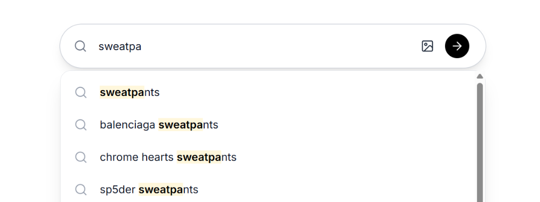Click the magnifier icon inside the search bar
This screenshot has height=202, width=540.
click(x=80, y=46)
